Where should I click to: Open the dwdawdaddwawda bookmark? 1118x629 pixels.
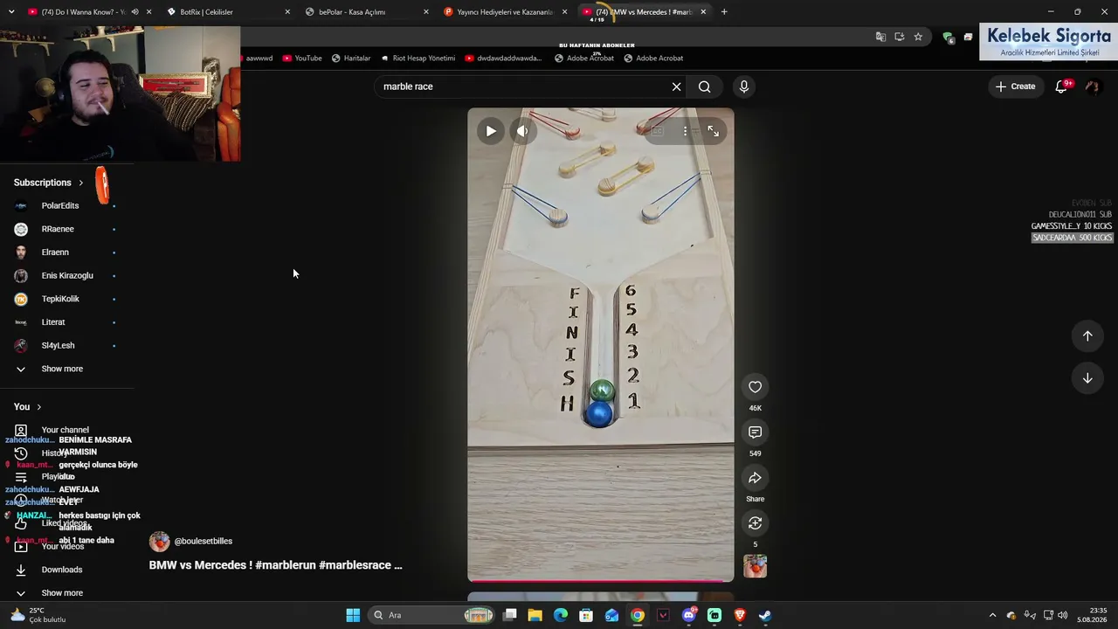point(503,59)
